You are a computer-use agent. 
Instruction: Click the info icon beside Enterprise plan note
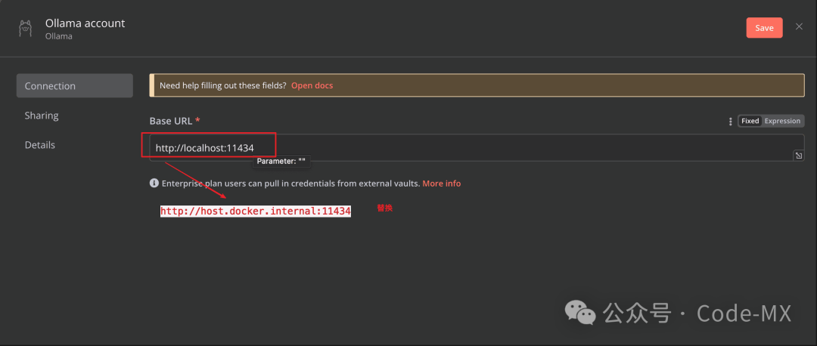[x=154, y=183]
